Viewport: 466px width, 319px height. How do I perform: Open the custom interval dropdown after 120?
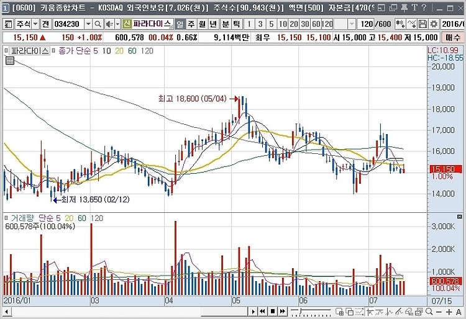click(352, 24)
